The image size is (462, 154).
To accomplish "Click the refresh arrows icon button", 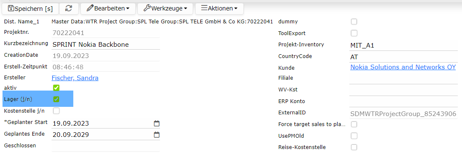I will point(69,9).
